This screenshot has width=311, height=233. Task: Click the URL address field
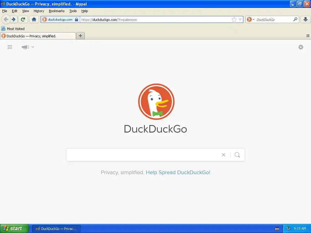156,19
